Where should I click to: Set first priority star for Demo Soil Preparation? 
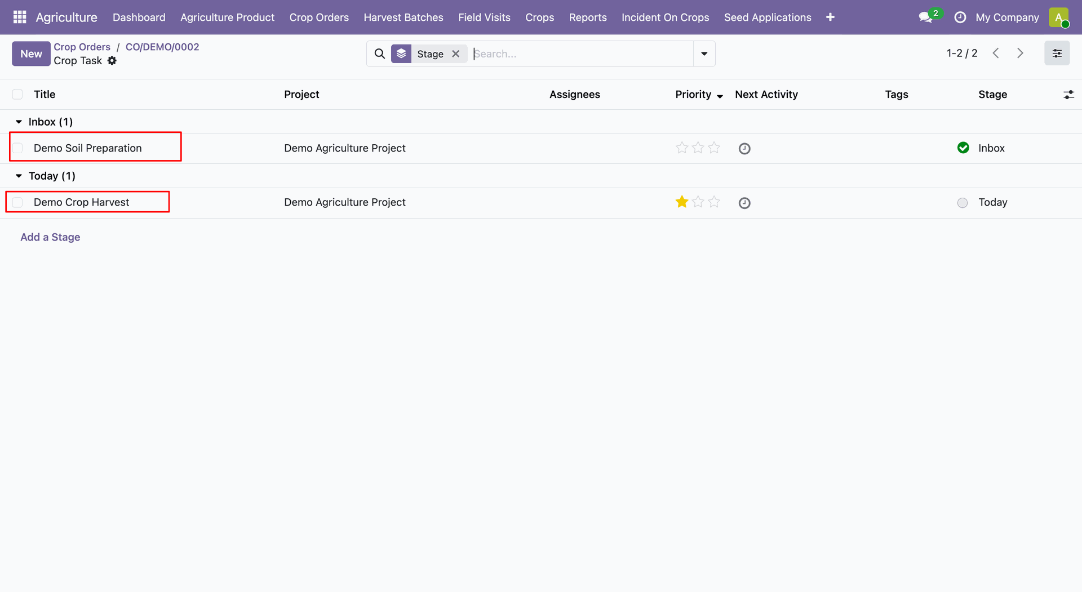point(682,148)
